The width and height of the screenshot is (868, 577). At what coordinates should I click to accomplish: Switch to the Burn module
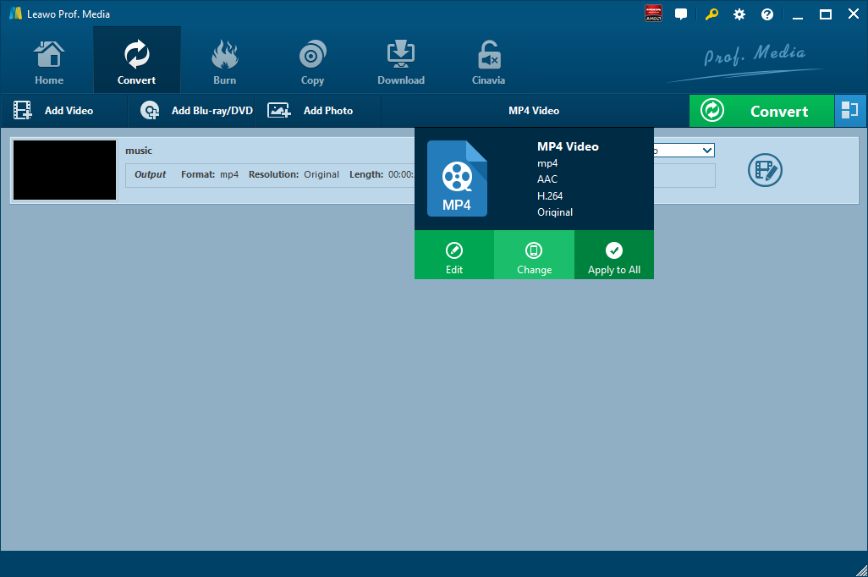click(x=224, y=63)
